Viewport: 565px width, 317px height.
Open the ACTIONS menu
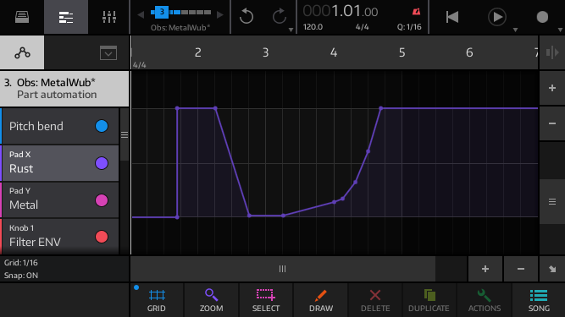click(x=485, y=300)
